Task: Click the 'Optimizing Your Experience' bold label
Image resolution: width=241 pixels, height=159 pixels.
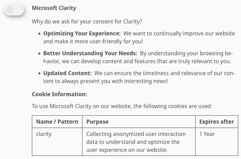Action: pyautogui.click(x=82, y=34)
